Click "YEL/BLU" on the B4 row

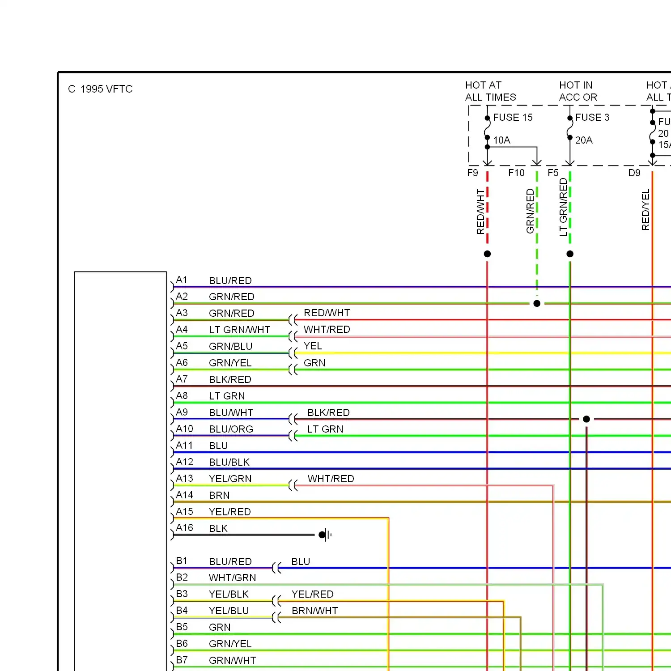[229, 611]
